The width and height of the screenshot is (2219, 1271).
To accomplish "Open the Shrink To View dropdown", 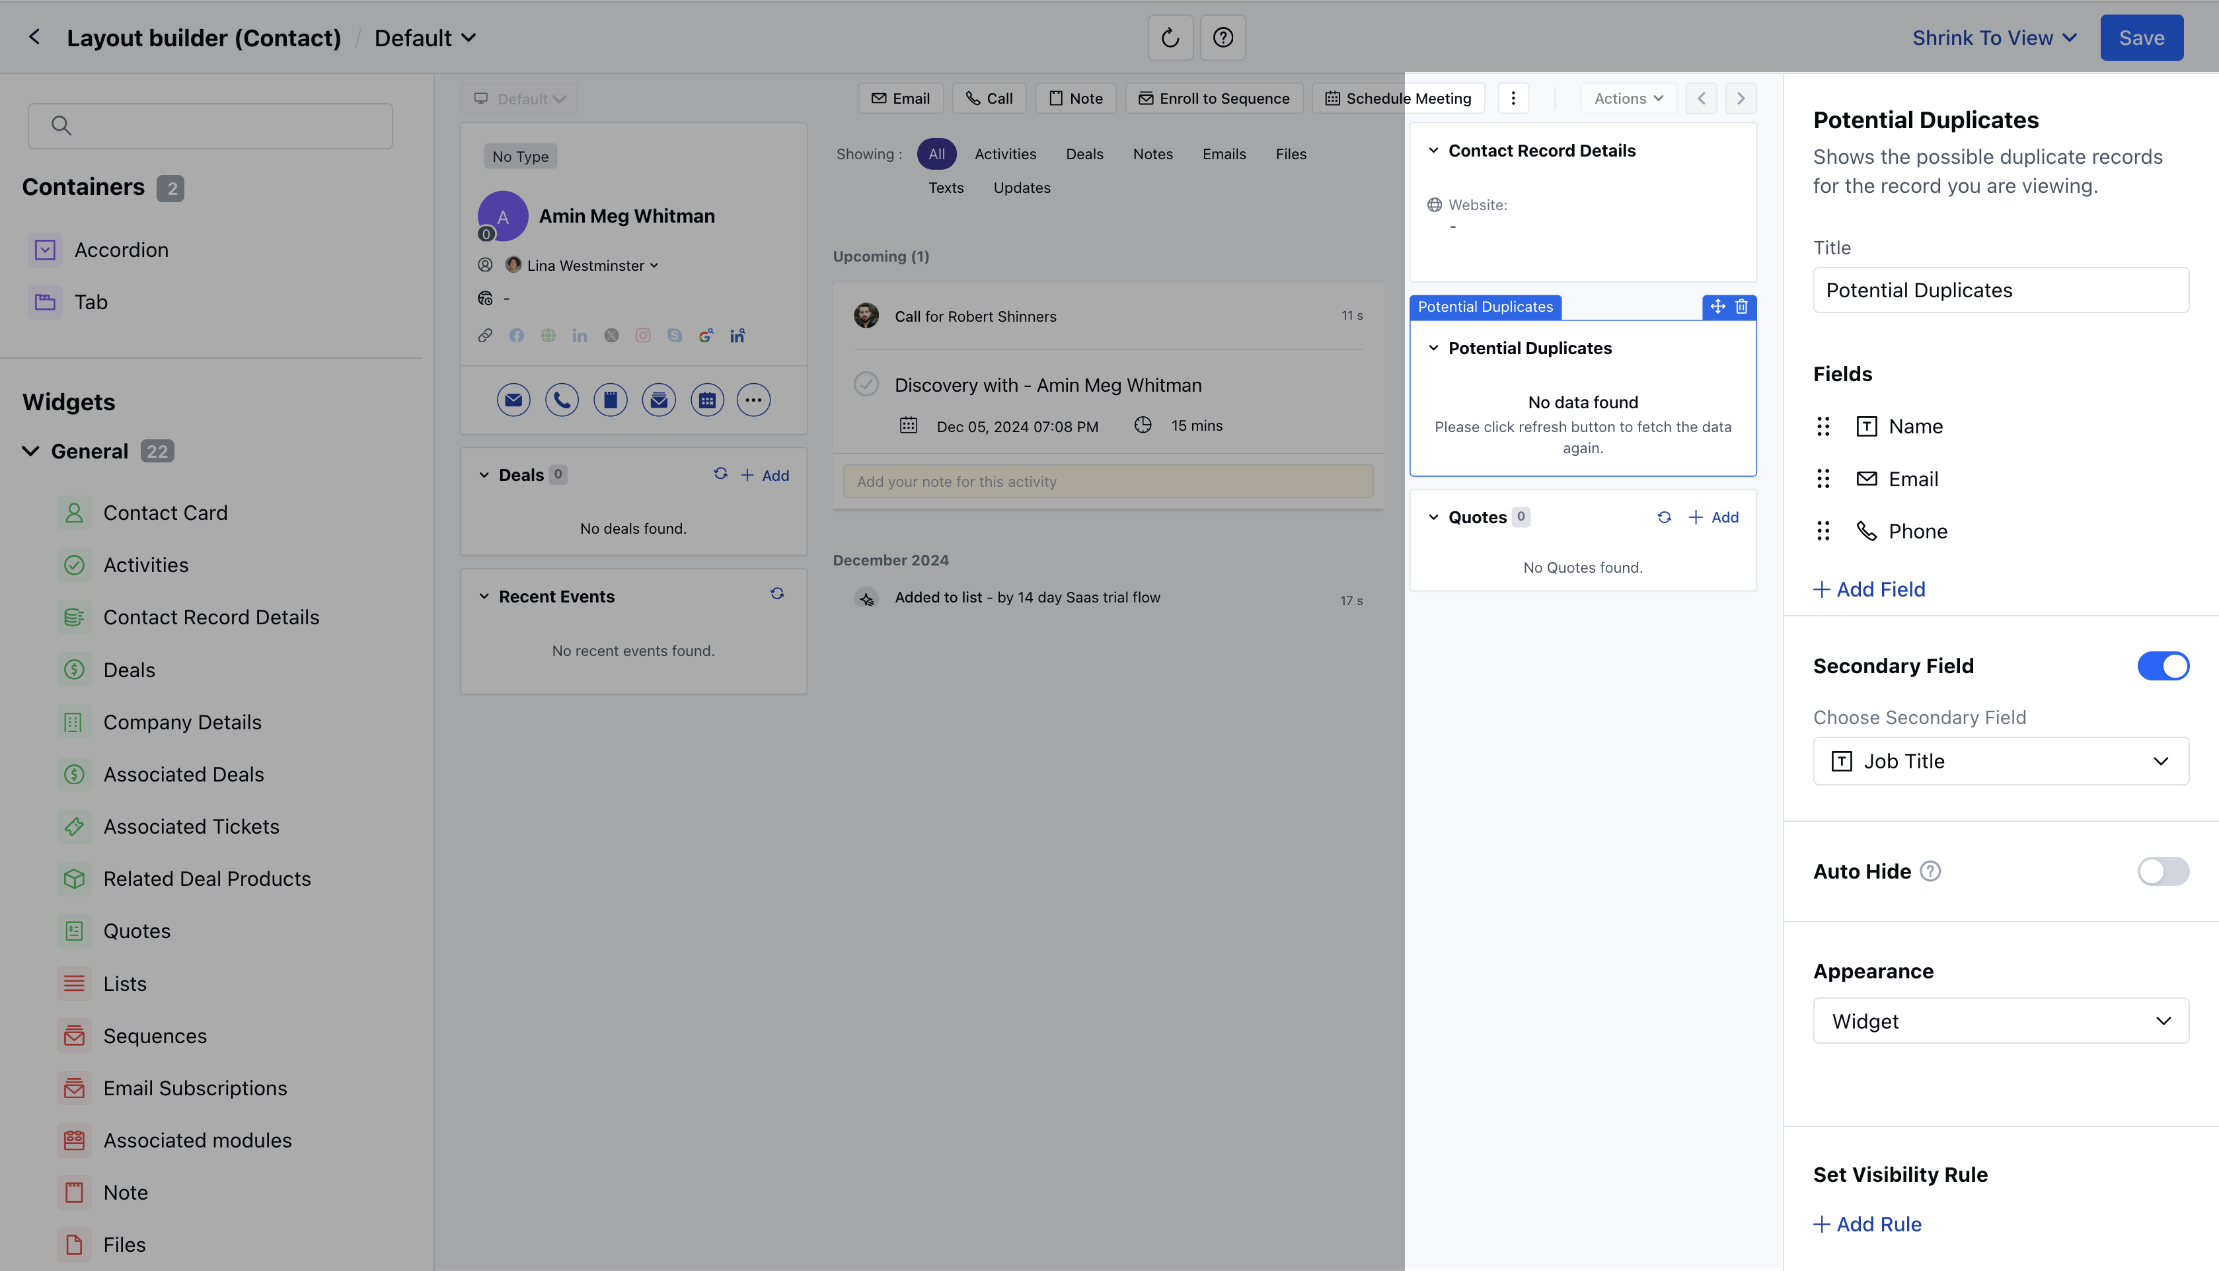I will 1994,38.
